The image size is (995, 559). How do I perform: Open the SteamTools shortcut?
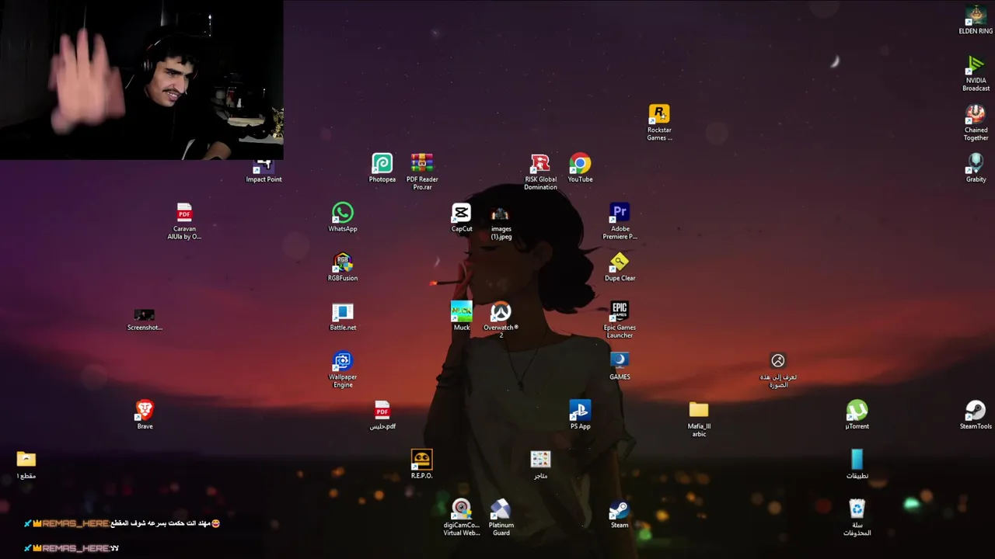[x=976, y=415]
